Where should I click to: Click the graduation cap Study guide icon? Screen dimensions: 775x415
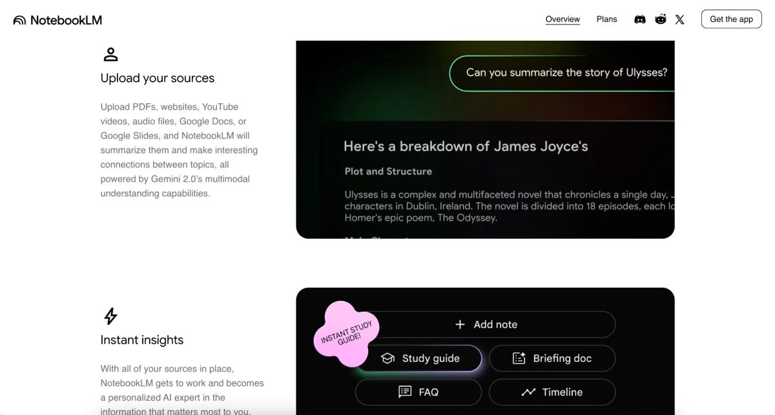(x=387, y=358)
